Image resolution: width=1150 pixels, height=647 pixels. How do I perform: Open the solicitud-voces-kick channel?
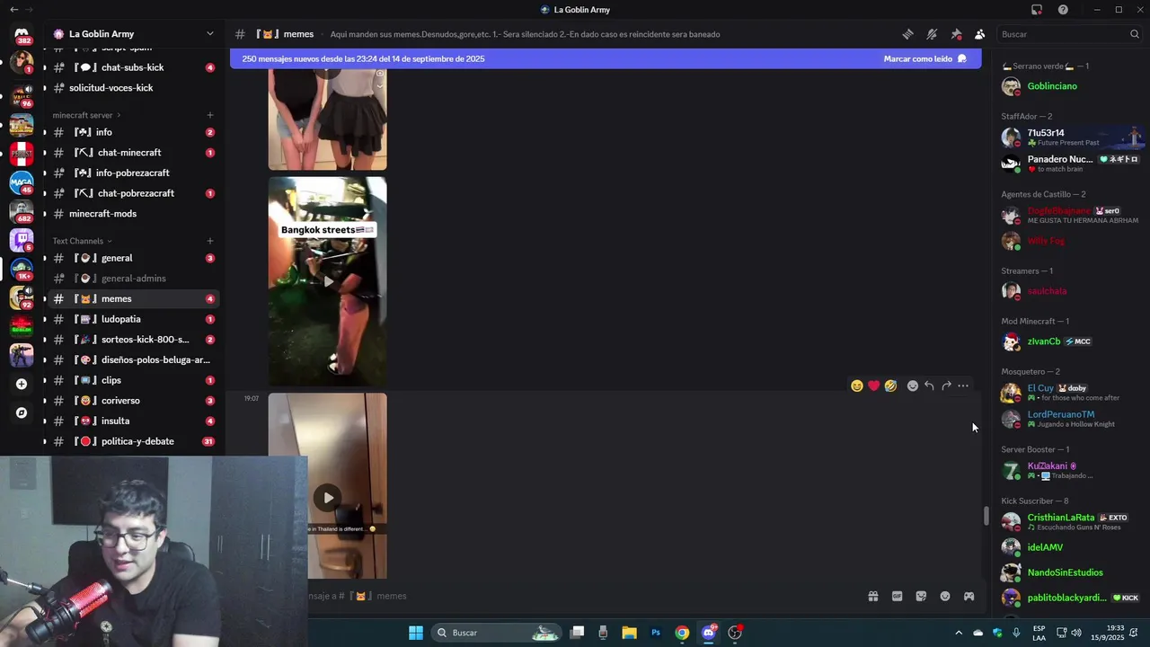(133, 88)
